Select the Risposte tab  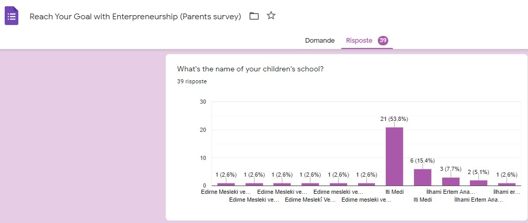[359, 41]
